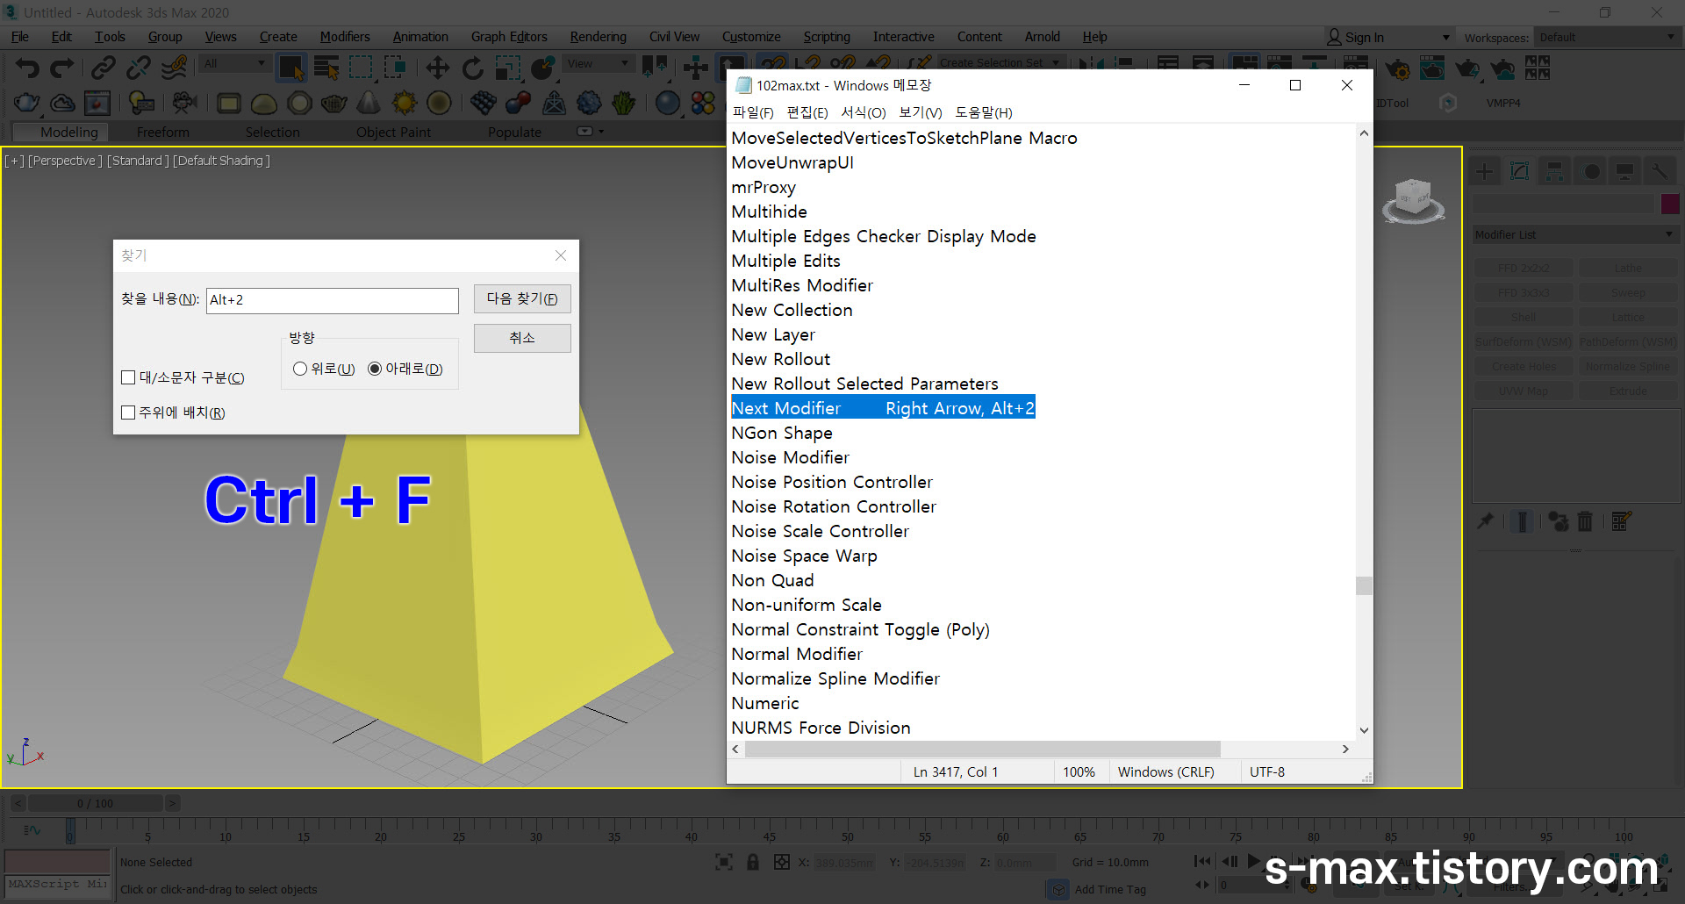Select the 위로 direction radio button
Screen dimensions: 1685x904
tap(300, 369)
